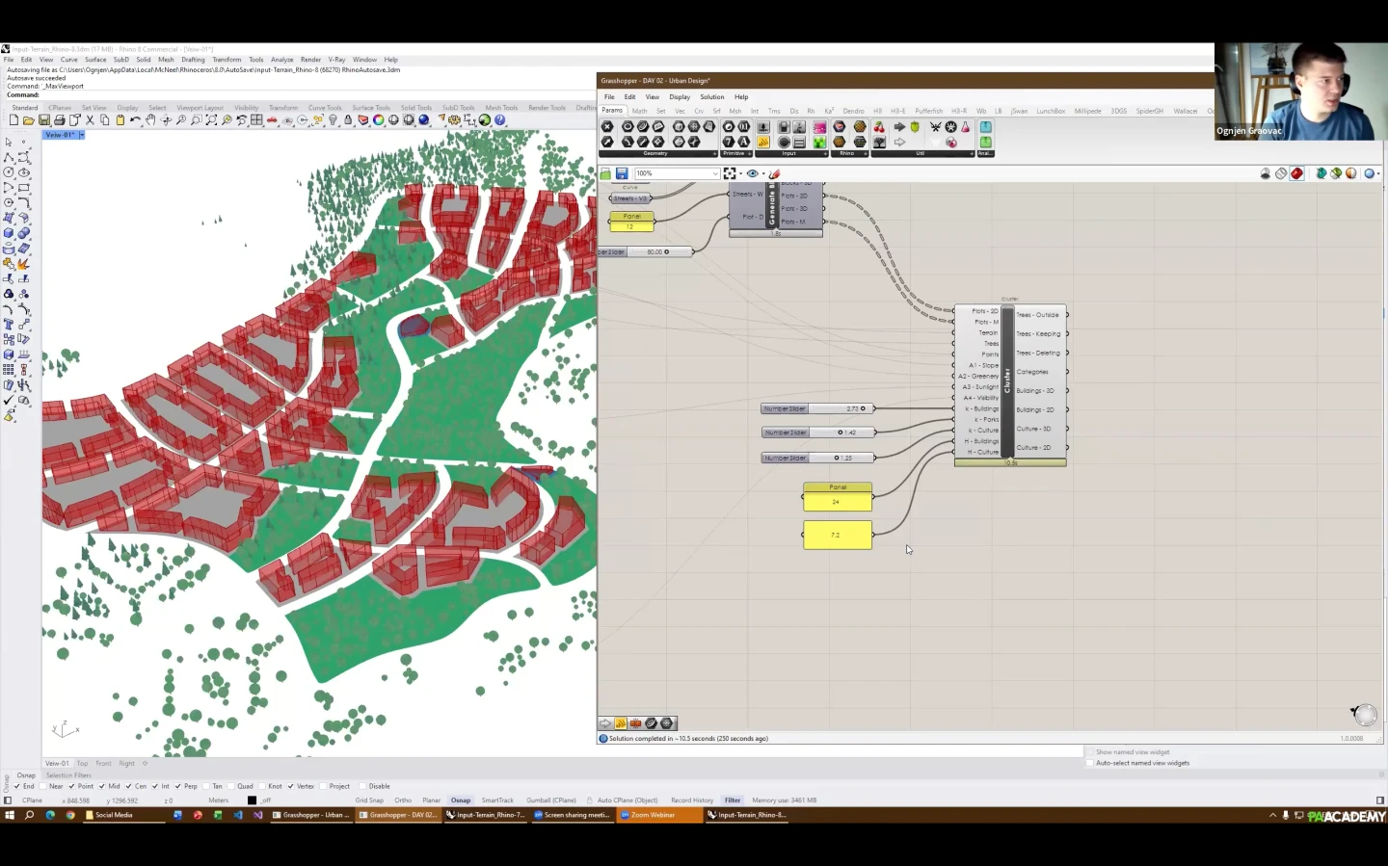The image size is (1388, 866).
Task: Switch to the Curve Tools toolbar tab
Action: point(325,108)
